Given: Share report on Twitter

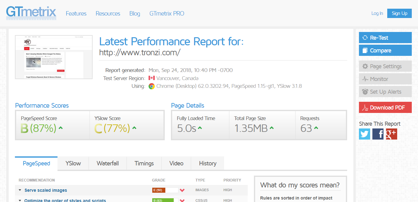Looking at the screenshot, I should coord(365,134).
